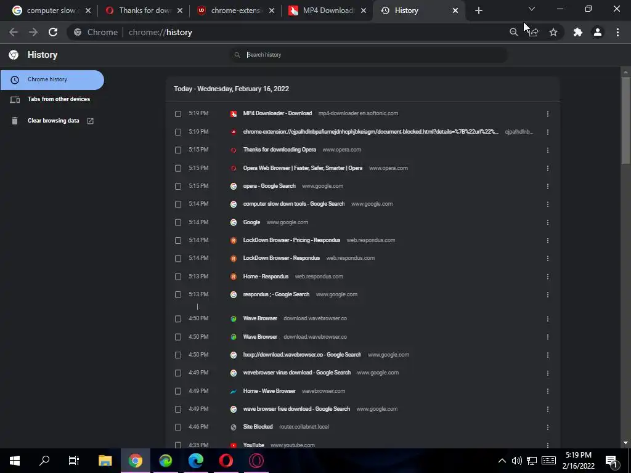The width and height of the screenshot is (631, 473).
Task: Launch red Opera browser from taskbar
Action: click(226, 461)
